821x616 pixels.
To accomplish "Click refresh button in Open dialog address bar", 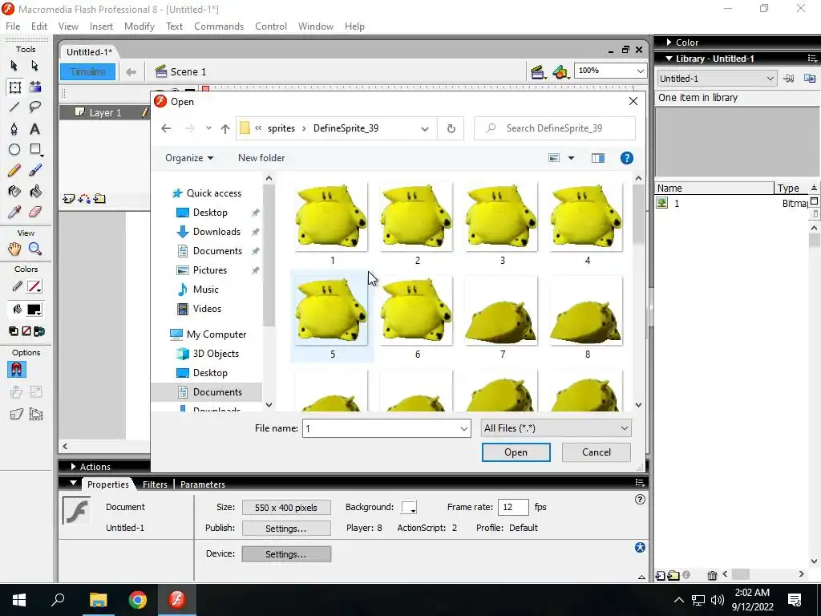I will click(x=451, y=128).
